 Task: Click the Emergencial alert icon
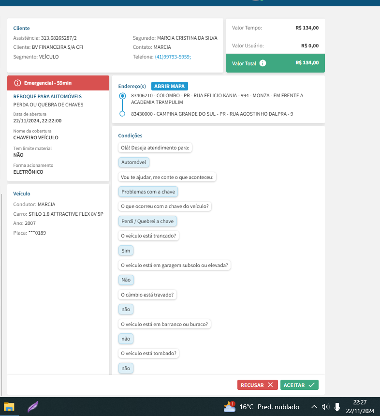coord(17,83)
